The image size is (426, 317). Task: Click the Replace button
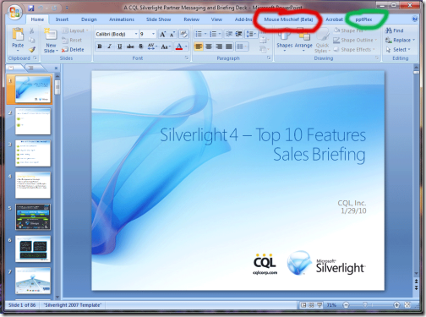tap(400, 40)
